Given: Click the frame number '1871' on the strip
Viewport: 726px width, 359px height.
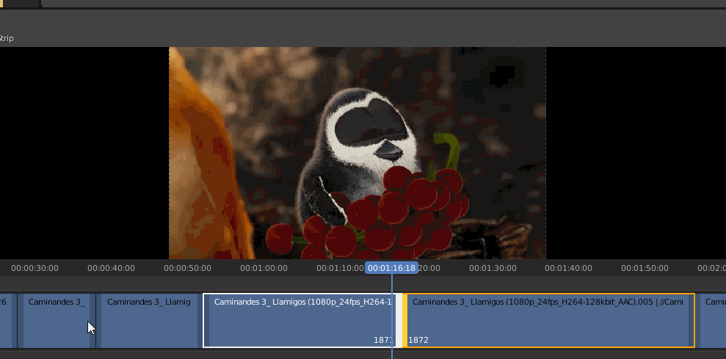Looking at the screenshot, I should pyautogui.click(x=383, y=340).
